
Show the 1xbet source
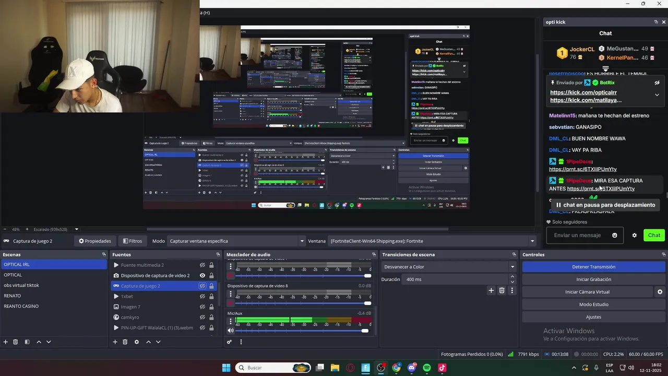click(x=202, y=297)
